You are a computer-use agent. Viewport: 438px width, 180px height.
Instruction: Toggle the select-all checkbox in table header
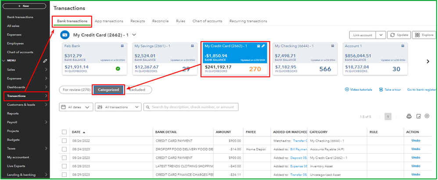pyautogui.click(x=64, y=132)
